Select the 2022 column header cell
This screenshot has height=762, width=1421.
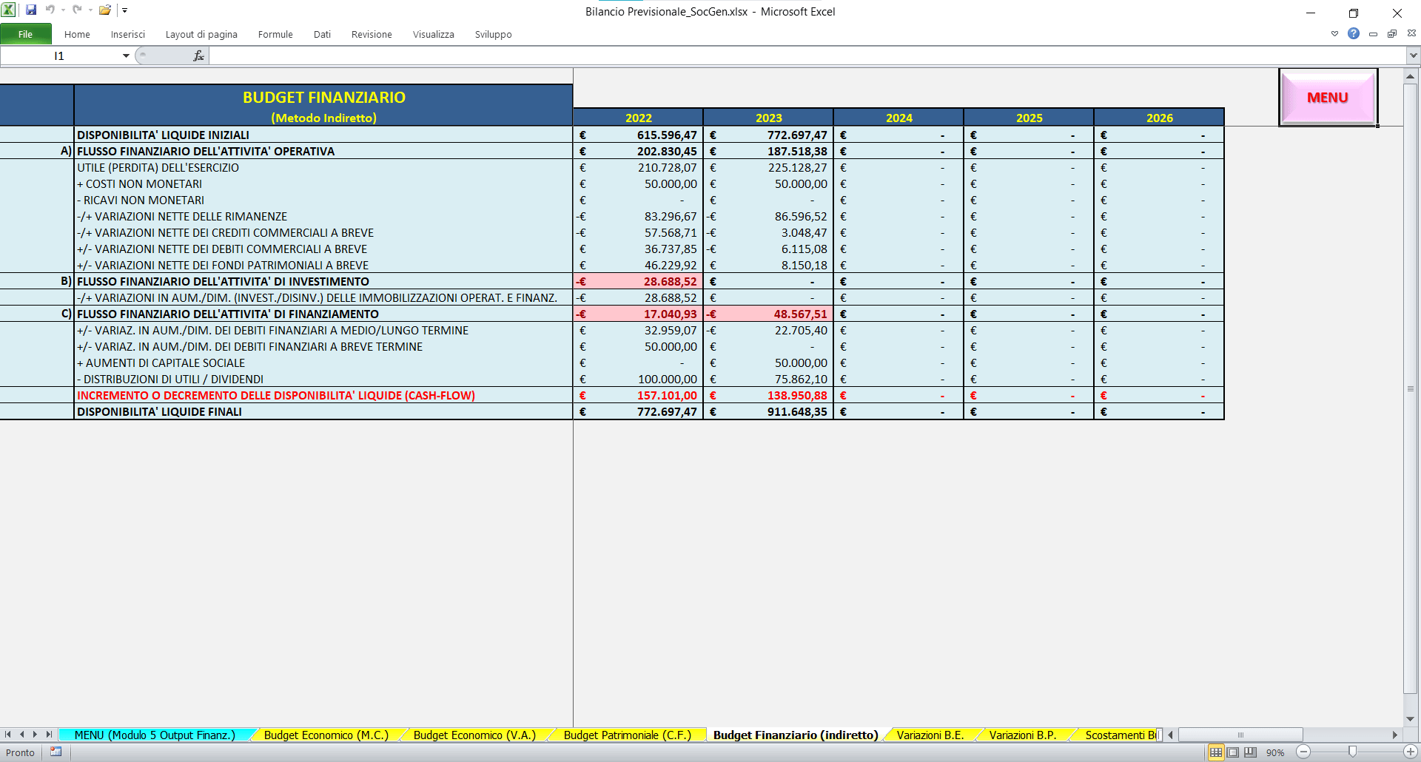638,118
